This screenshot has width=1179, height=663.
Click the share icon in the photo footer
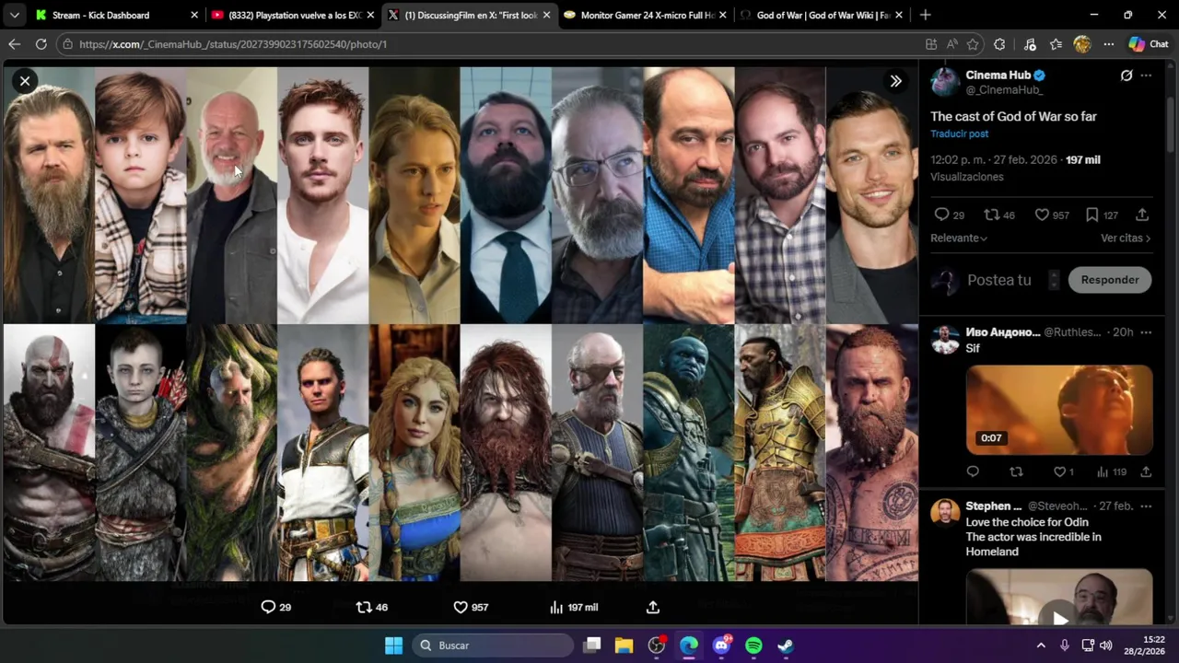652,607
